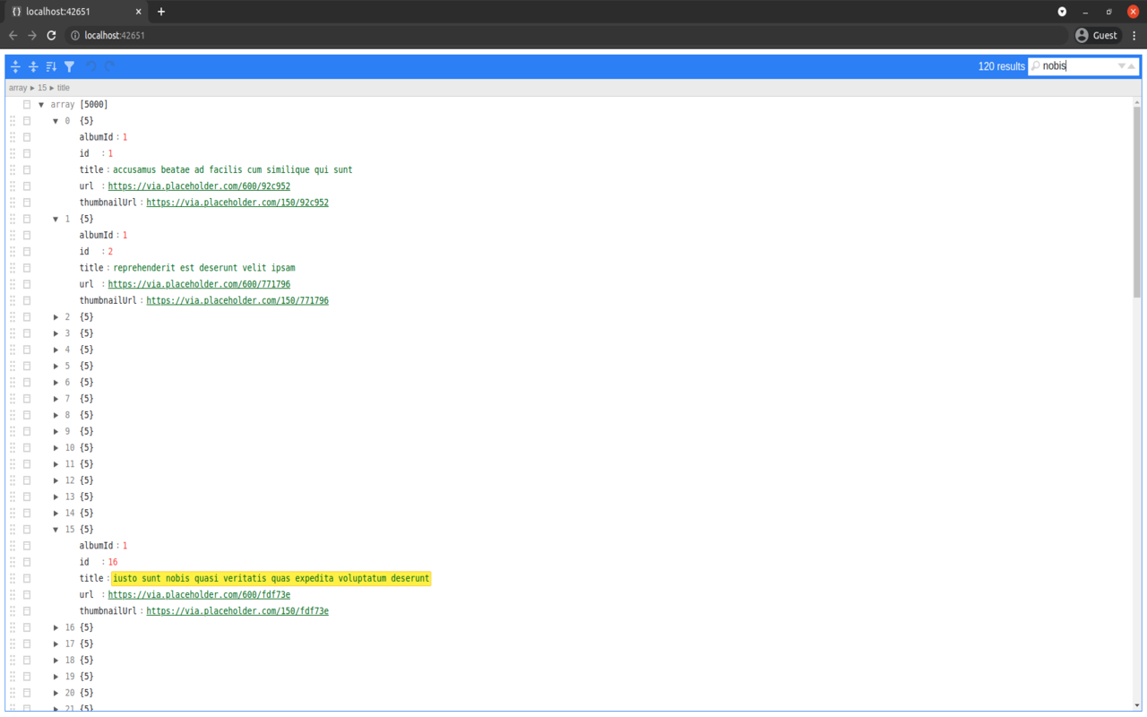Viewport: 1147px width, 717px height.
Task: Open the thumbnailUrl link ending in fdf73e
Action: (x=237, y=610)
